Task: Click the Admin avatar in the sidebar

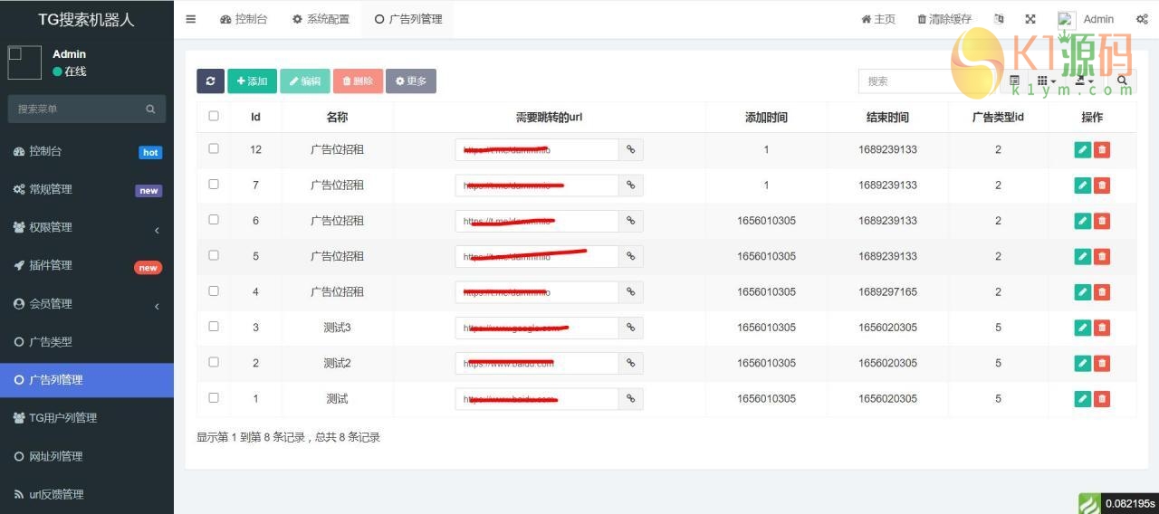Action: coord(24,62)
